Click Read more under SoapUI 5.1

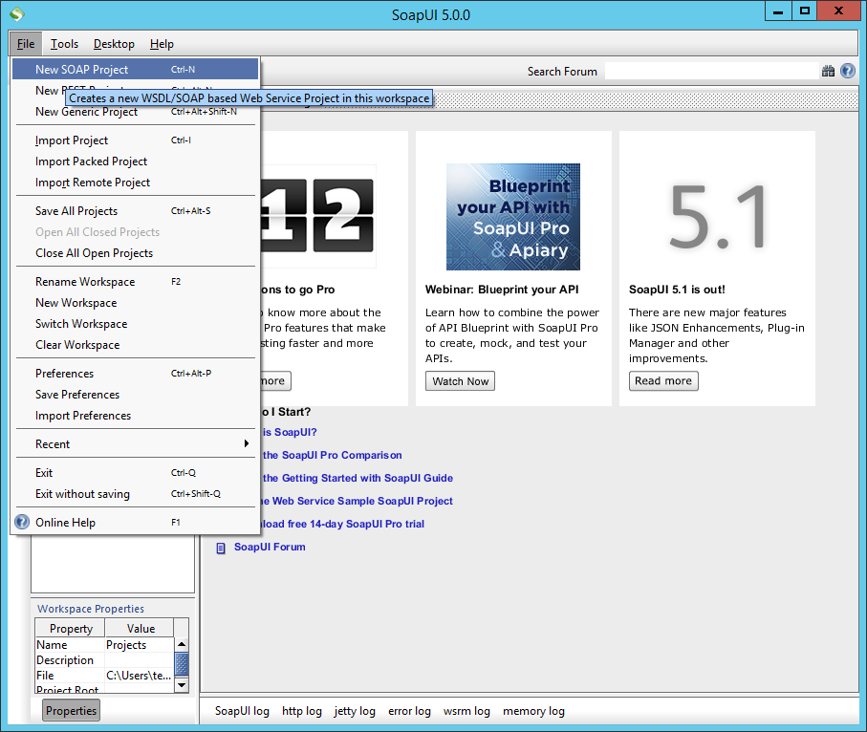point(663,381)
